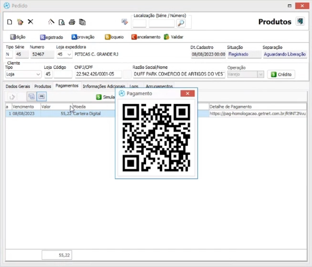This screenshot has width=312, height=267.
Task: Click the Edição status button
Action: (18, 37)
